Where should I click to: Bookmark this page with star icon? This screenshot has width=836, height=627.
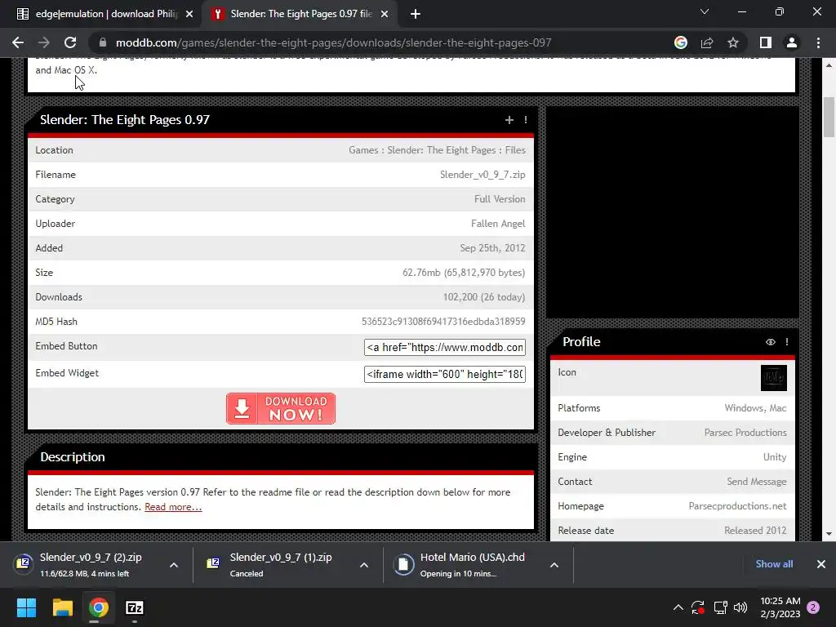[x=733, y=42]
